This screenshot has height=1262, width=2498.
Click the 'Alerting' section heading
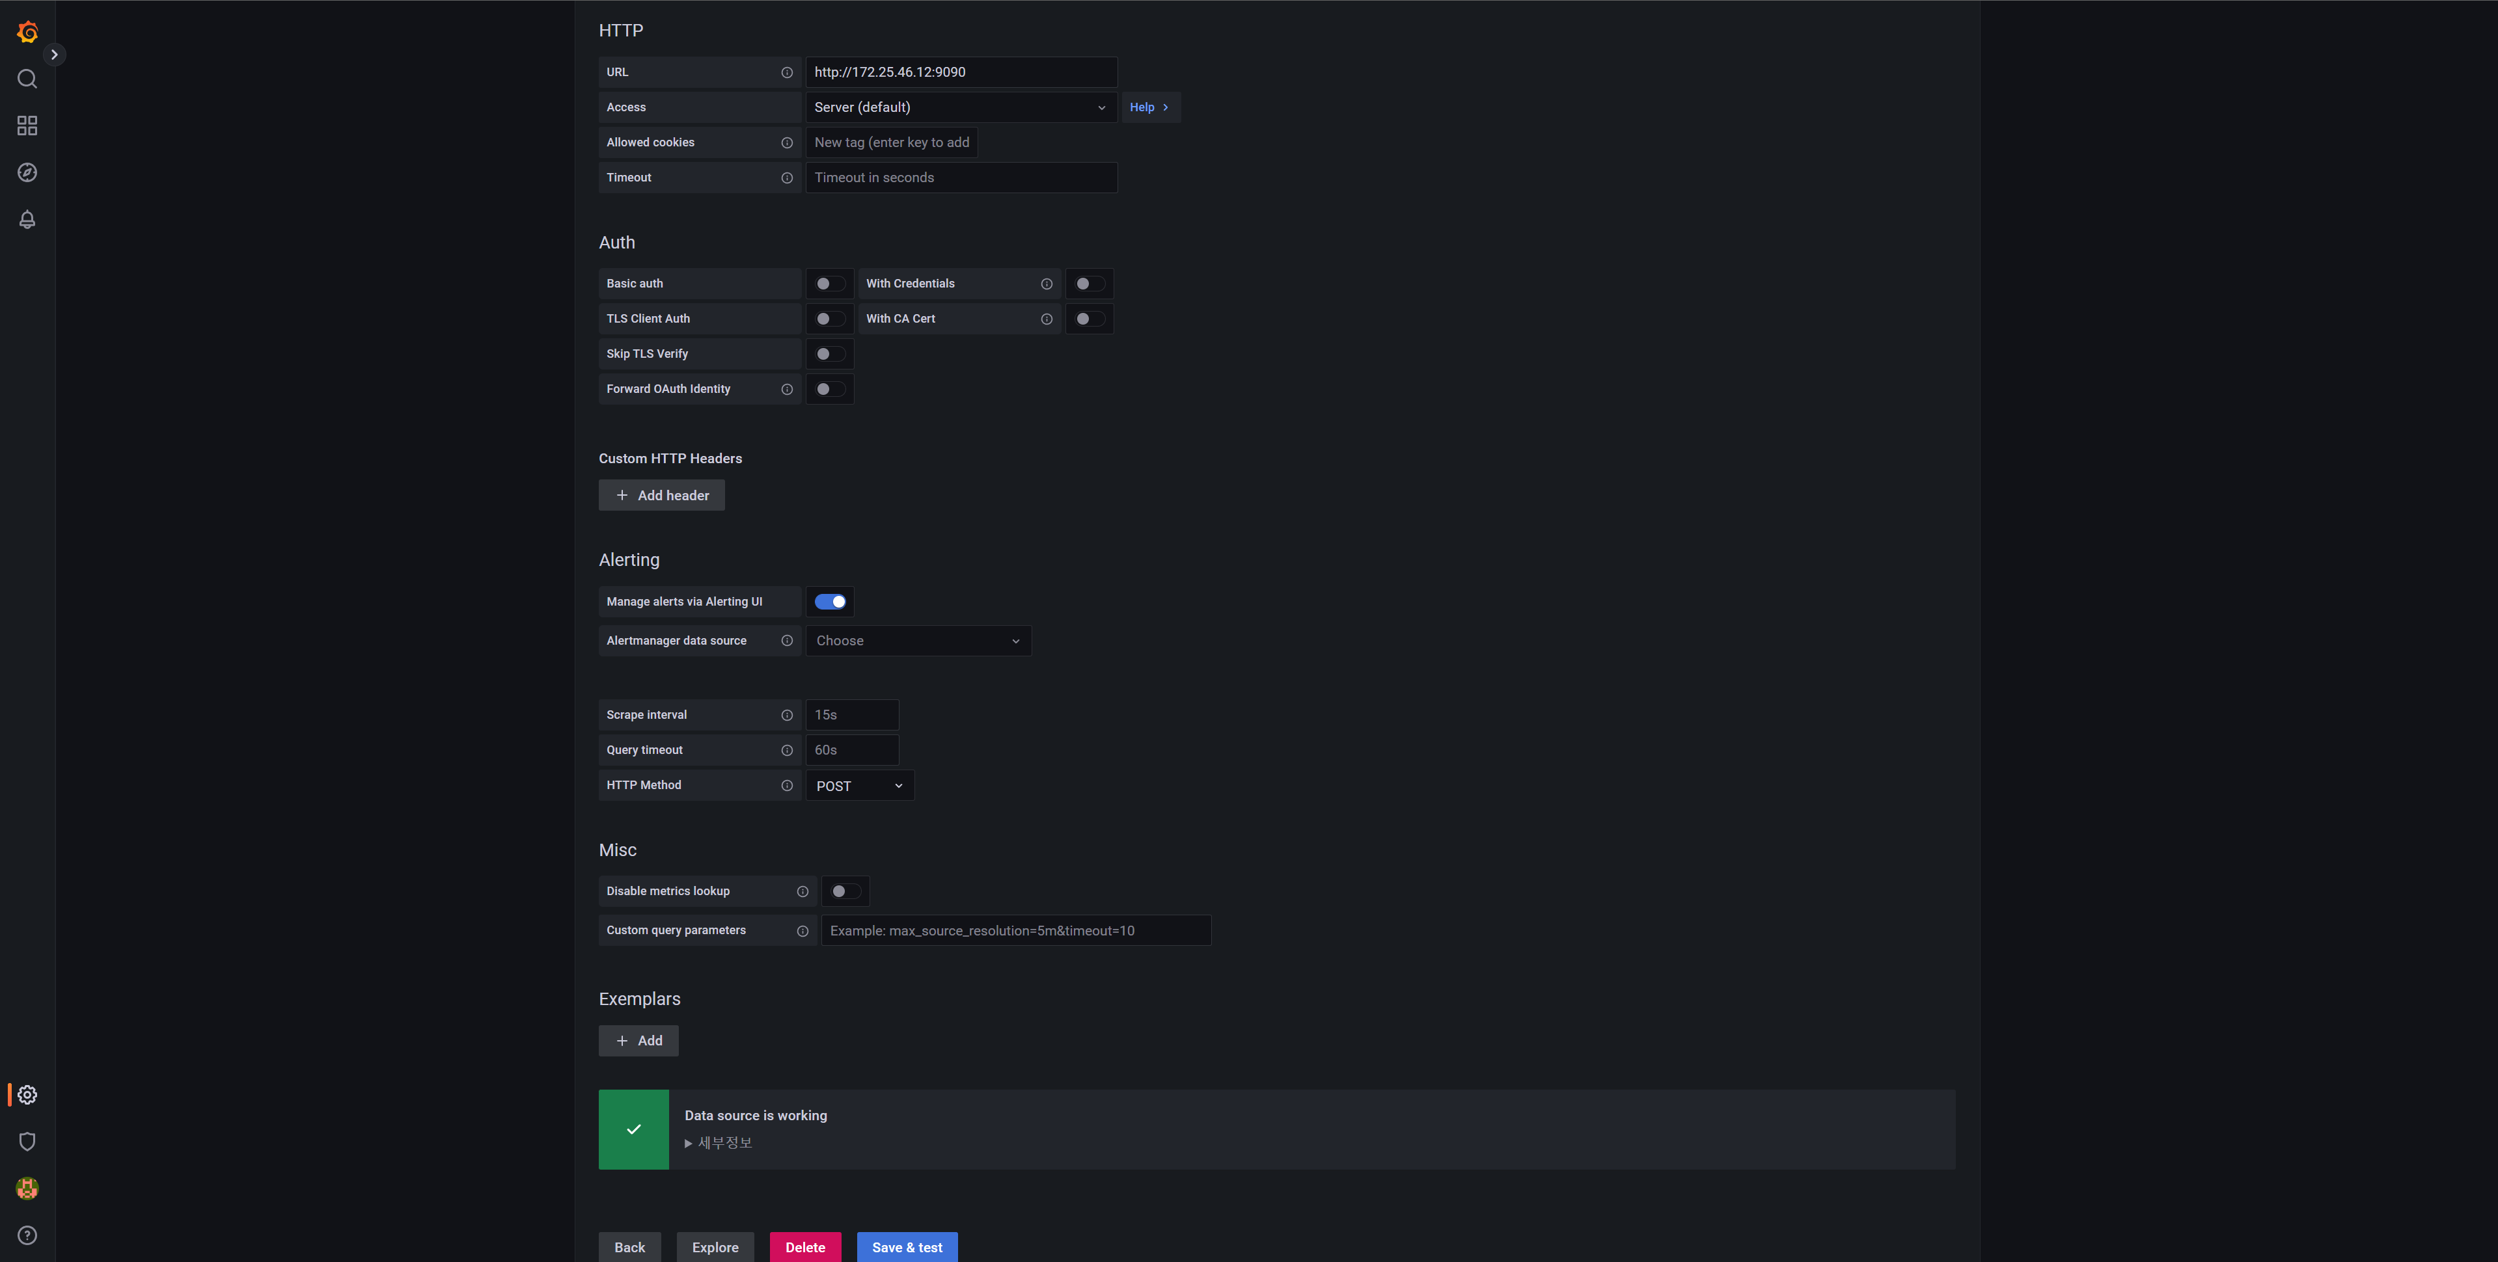tap(628, 560)
